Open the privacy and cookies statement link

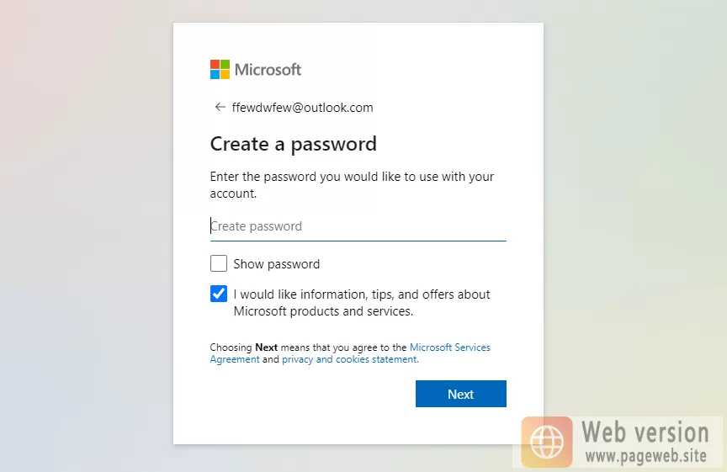pos(350,359)
